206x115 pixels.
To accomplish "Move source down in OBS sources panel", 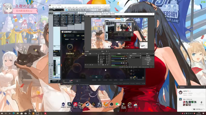I will tap(108, 65).
